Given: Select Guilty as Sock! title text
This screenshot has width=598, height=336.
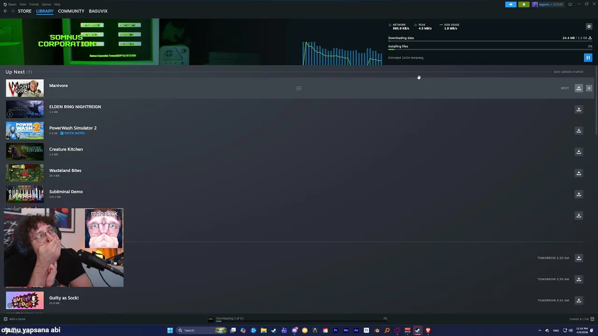Looking at the screenshot, I should coord(64,298).
